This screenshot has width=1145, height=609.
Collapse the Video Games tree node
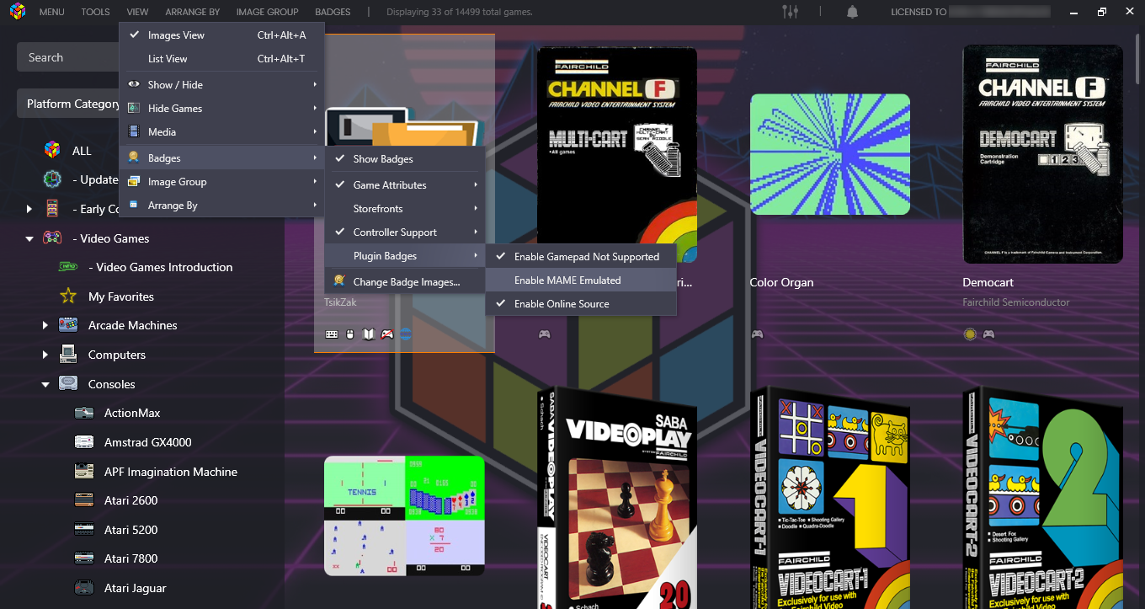29,238
